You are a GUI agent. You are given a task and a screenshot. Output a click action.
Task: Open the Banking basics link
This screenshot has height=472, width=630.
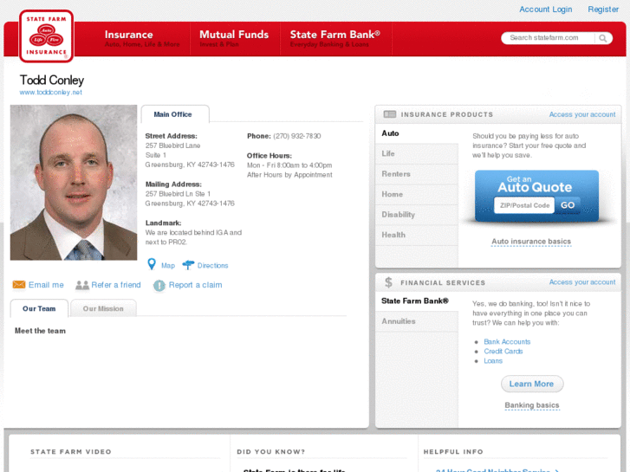[x=531, y=405]
